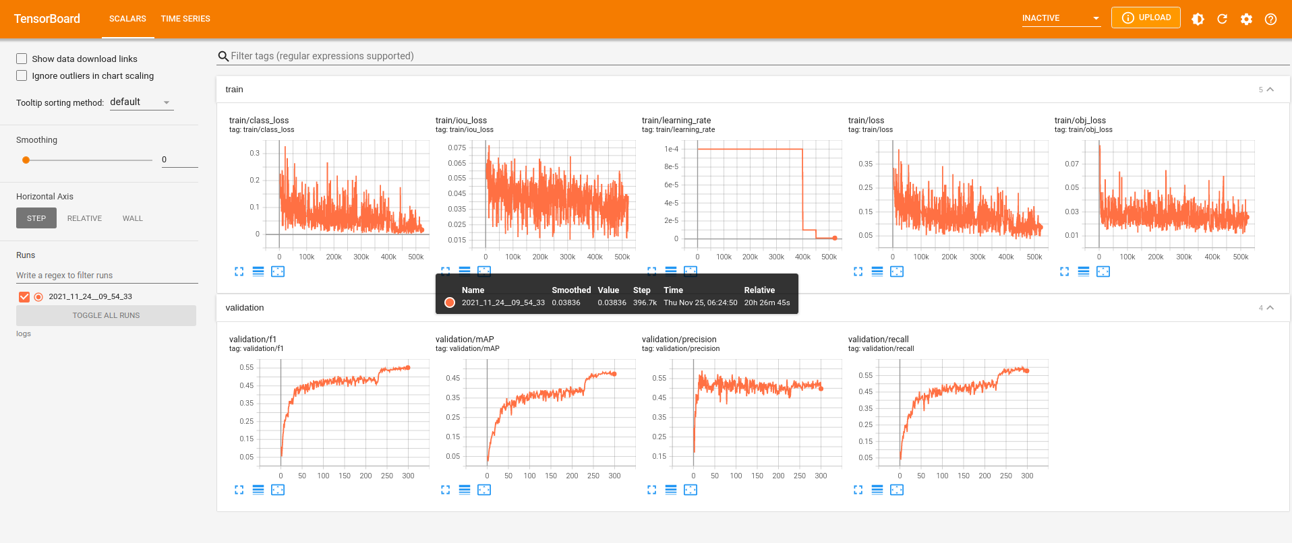Toggle log scale on validation/f1 chart
The image size is (1292, 543).
click(258, 490)
